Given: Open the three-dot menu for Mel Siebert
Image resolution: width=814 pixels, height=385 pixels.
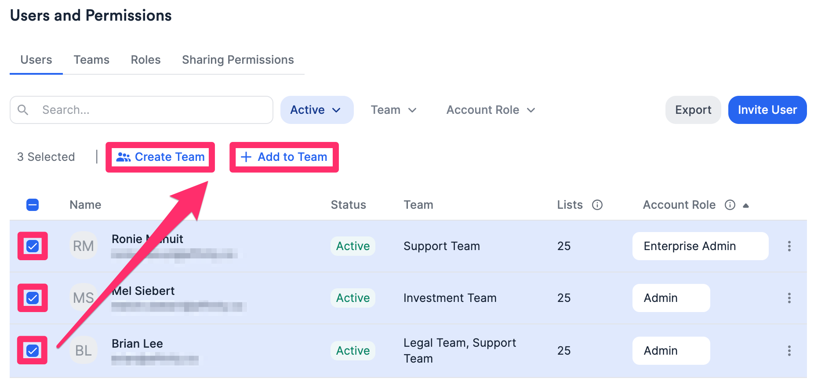Looking at the screenshot, I should tap(789, 298).
